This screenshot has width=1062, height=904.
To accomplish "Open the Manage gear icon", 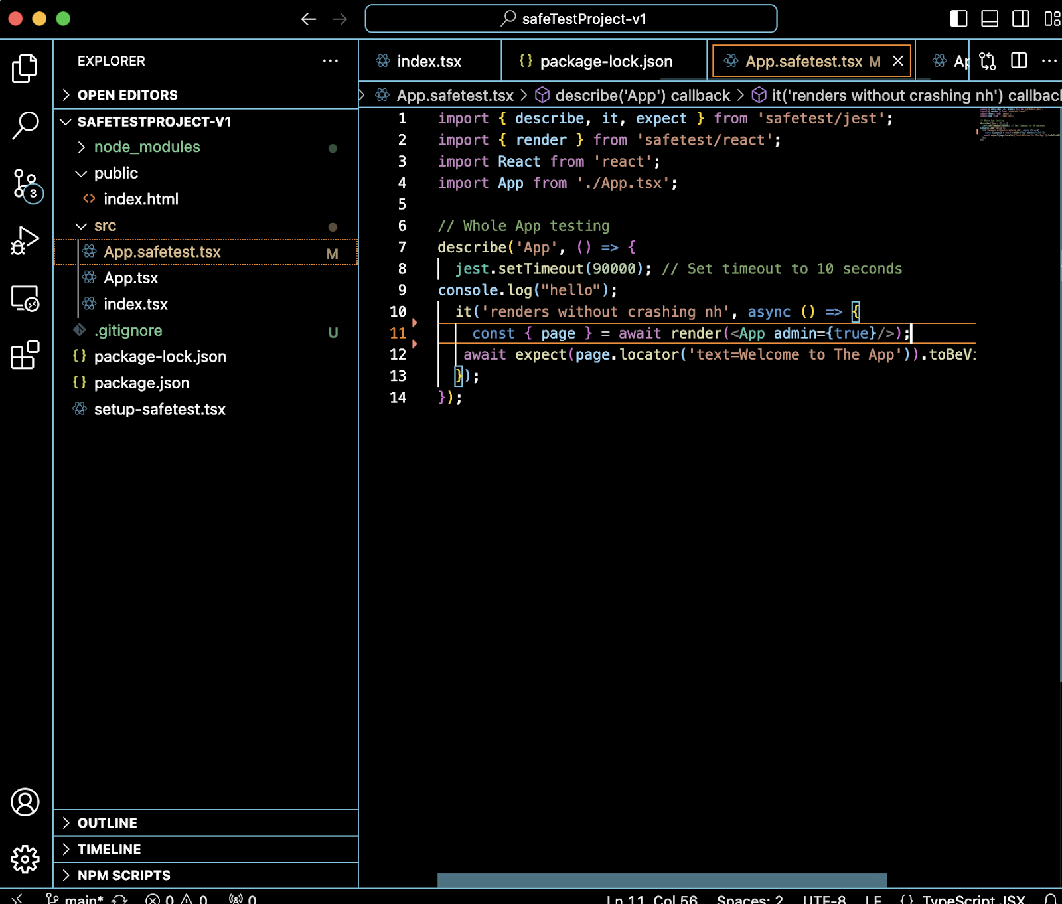I will 25,859.
